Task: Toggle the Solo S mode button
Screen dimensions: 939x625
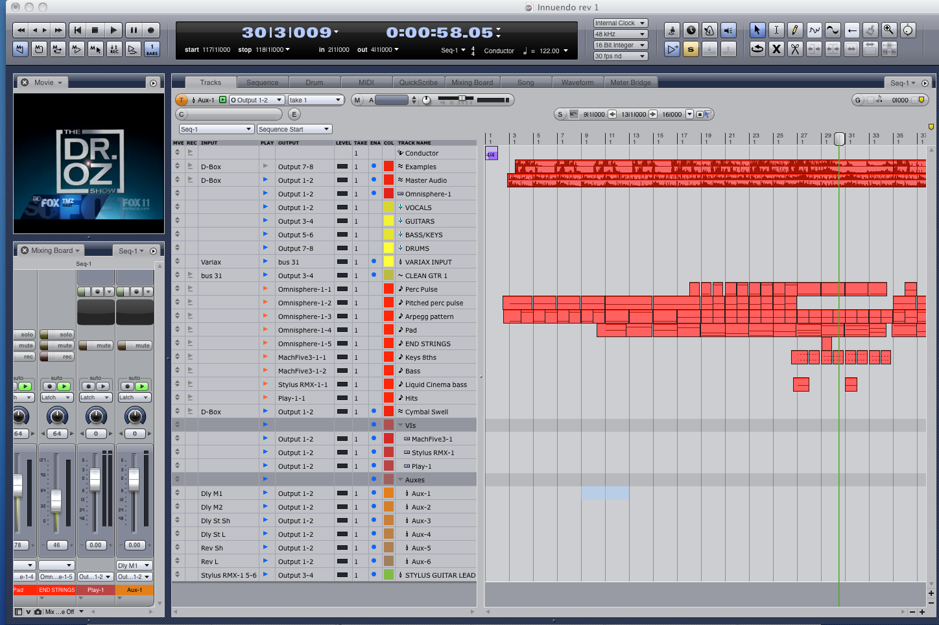Action: 691,49
